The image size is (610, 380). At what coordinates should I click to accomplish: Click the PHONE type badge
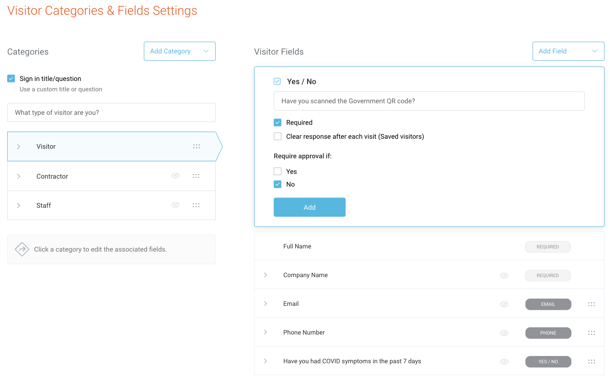(x=548, y=333)
